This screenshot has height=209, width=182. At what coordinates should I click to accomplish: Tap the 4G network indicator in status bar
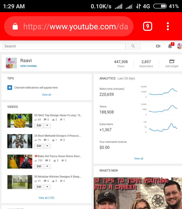click(x=146, y=6)
